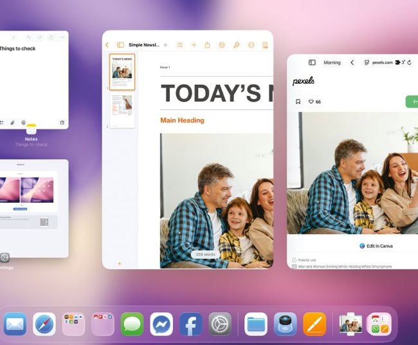Click the pexels logo
Viewport: 418px width, 345px height.
[304, 81]
